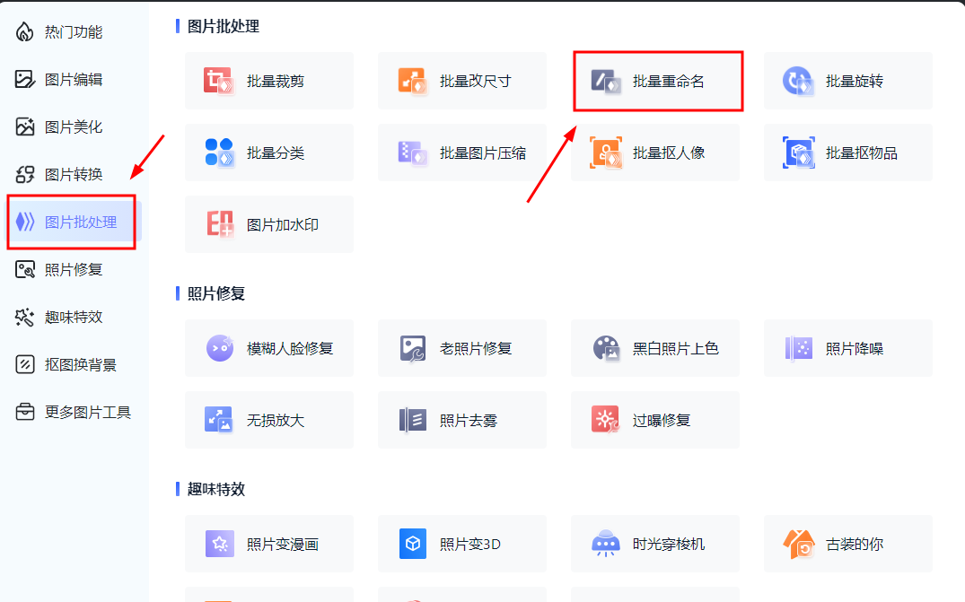Click the 无损放大 enlarge icon
This screenshot has height=602, width=965.
click(x=218, y=420)
